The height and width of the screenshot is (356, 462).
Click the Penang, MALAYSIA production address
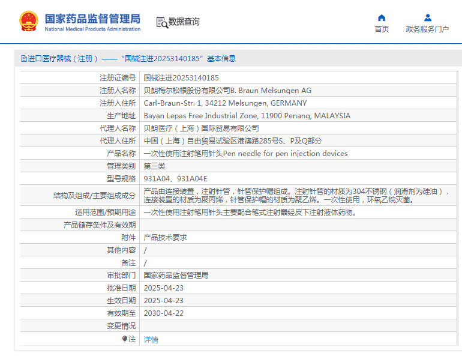[x=247, y=116]
